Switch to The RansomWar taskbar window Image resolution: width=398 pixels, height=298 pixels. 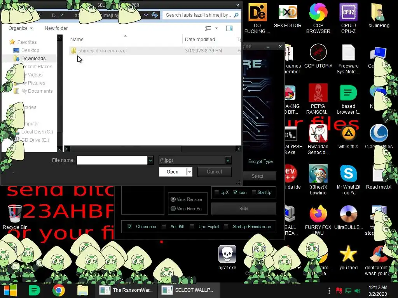(x=126, y=290)
